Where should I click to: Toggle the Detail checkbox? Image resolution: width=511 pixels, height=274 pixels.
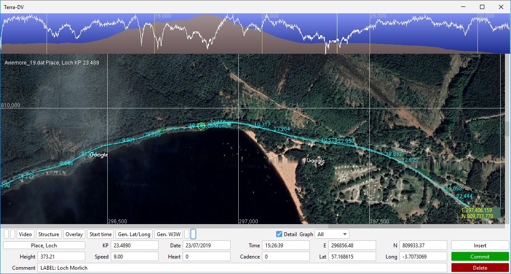(279, 234)
